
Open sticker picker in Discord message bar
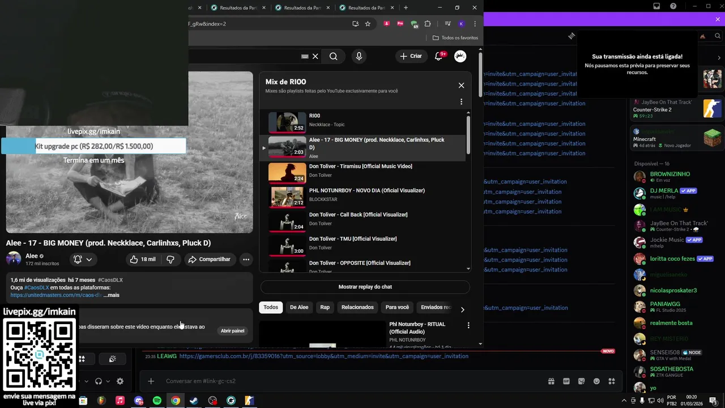(581, 381)
